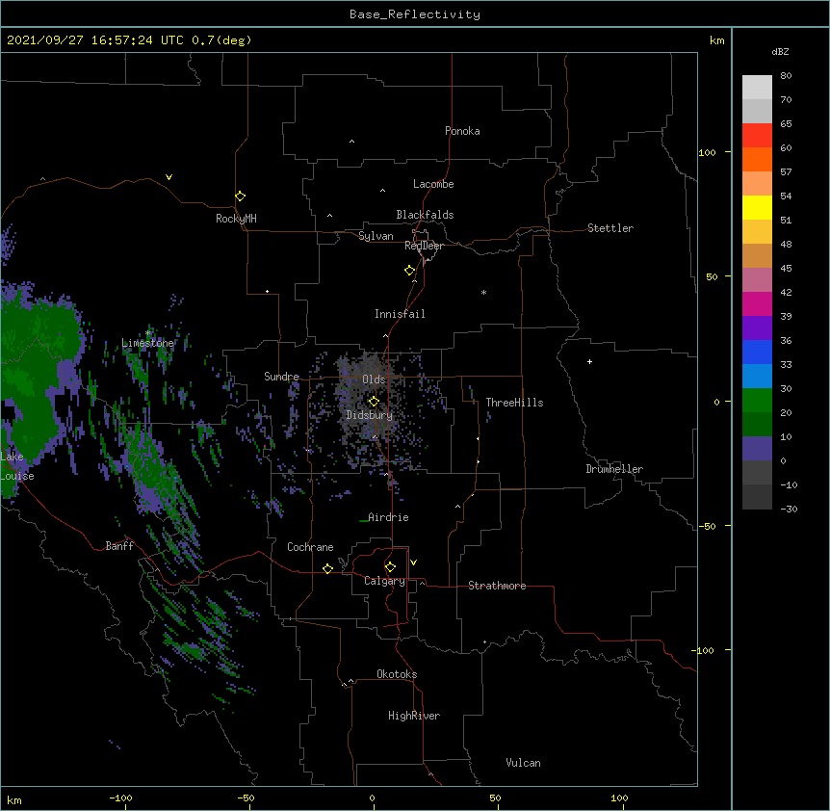The image size is (830, 811).
Task: Click the -50 tick on bottom axis
Action: (x=246, y=798)
